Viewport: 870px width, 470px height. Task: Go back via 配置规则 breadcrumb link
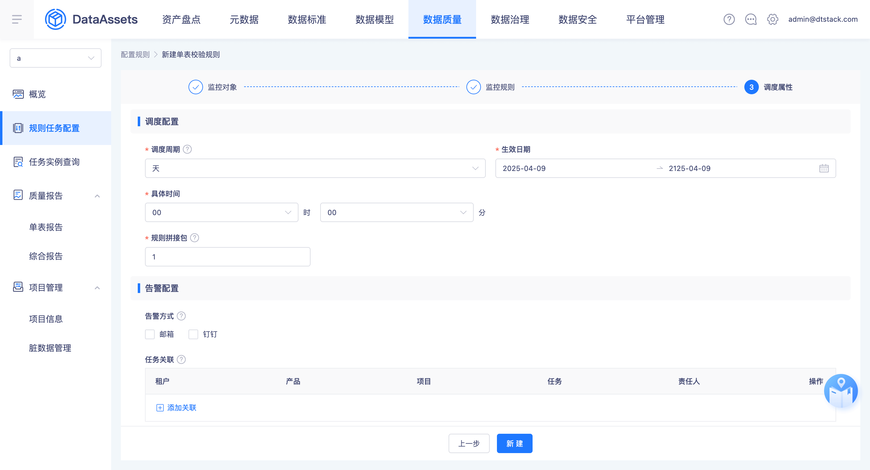click(135, 54)
